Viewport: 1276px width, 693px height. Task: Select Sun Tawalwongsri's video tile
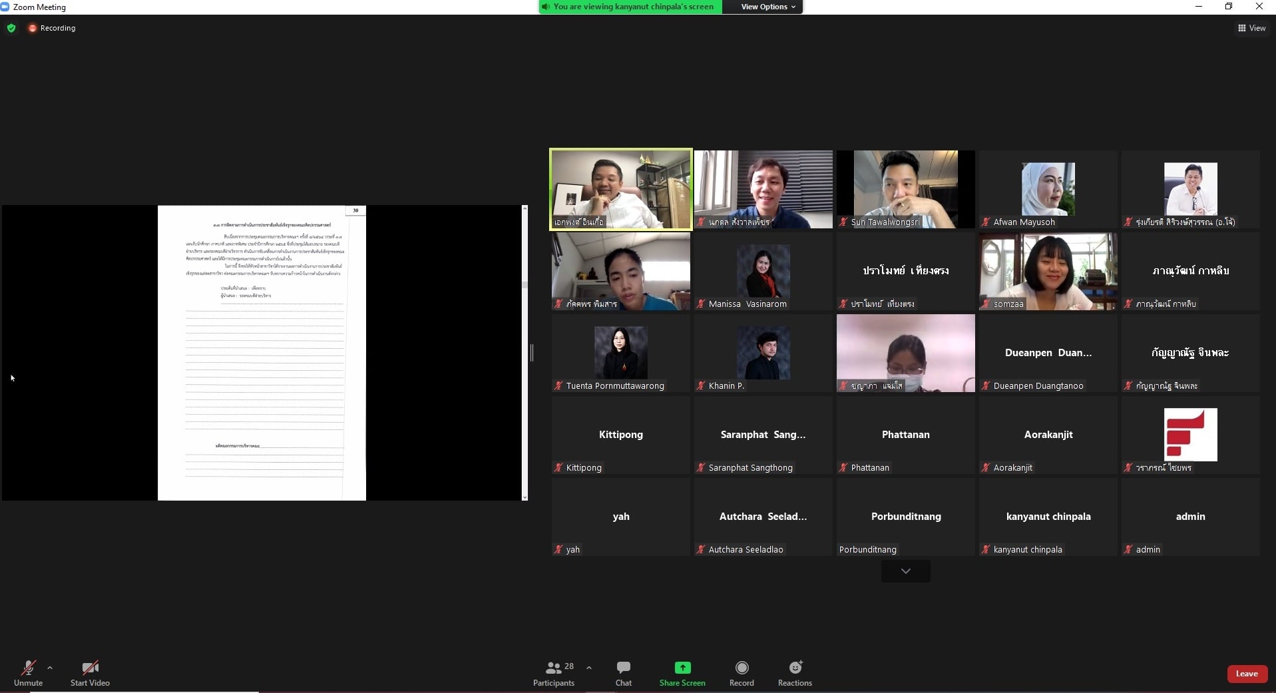pos(905,189)
